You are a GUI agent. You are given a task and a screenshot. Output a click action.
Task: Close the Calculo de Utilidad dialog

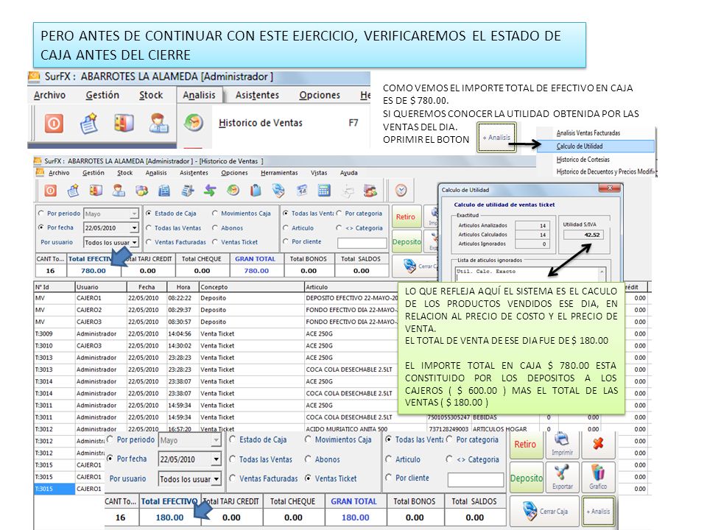click(x=610, y=188)
